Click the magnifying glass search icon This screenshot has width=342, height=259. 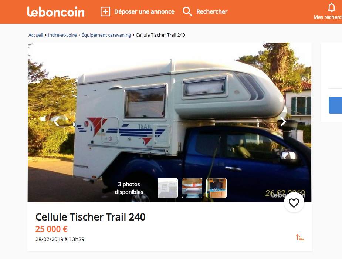click(187, 11)
